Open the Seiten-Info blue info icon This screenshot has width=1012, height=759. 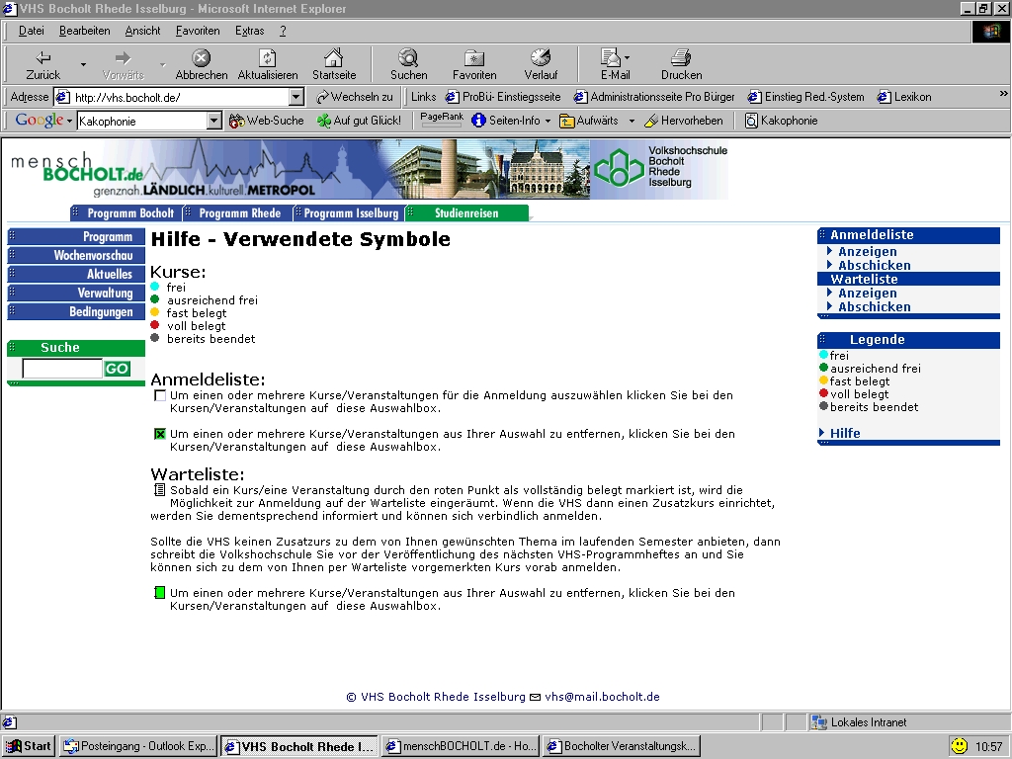click(x=478, y=121)
